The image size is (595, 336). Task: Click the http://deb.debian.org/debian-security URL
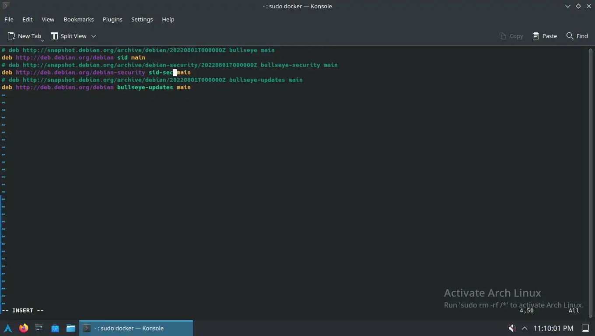(80, 72)
